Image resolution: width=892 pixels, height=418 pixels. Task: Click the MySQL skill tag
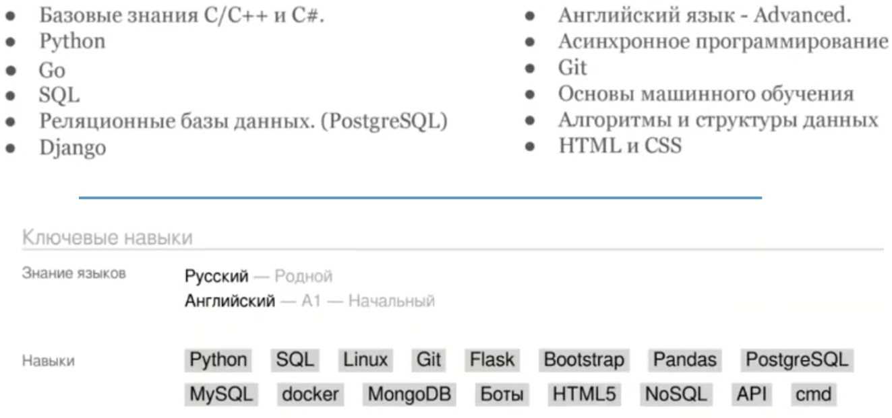tap(220, 394)
